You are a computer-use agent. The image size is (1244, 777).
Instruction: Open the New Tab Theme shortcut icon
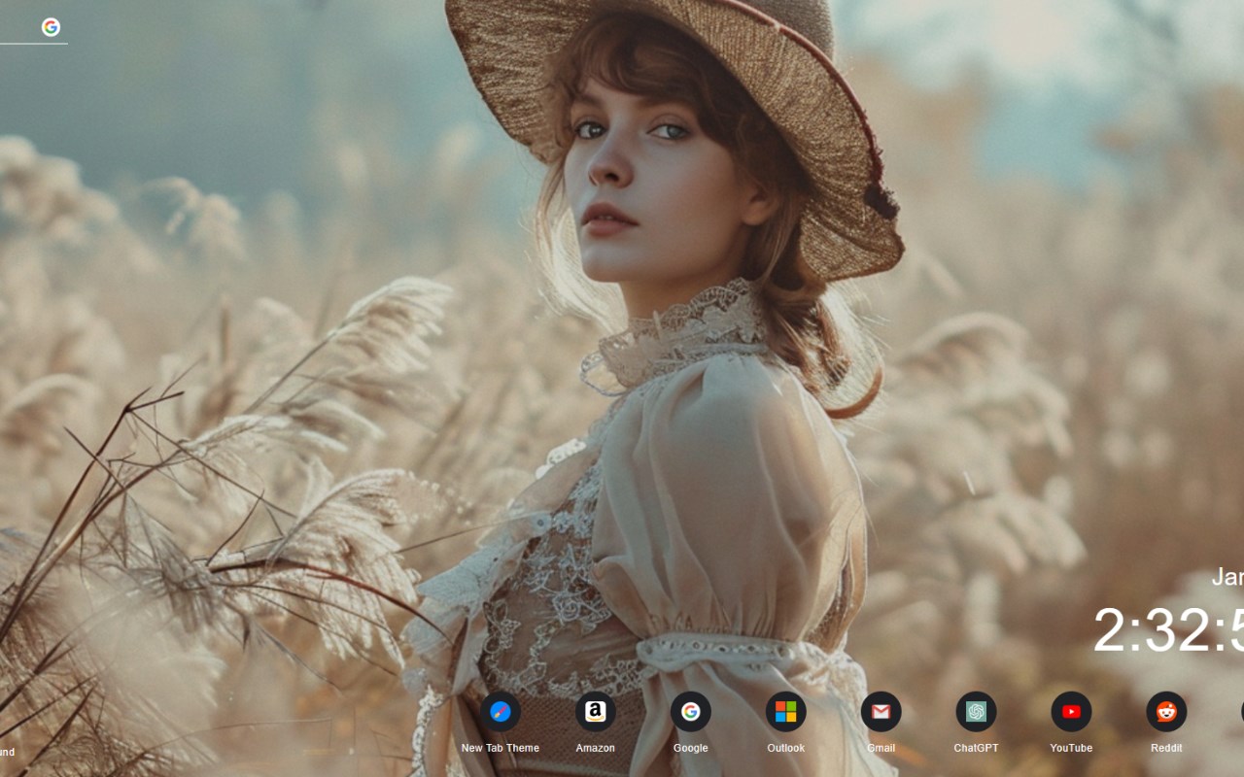(500, 712)
